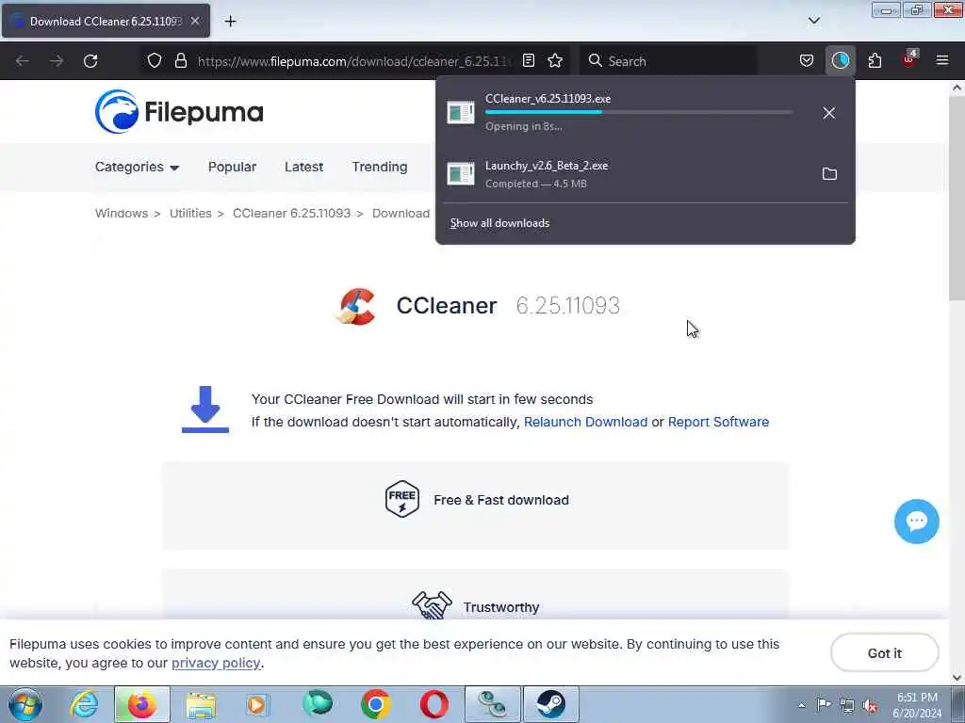
Task: Click the FREE badge icon
Action: 401,499
